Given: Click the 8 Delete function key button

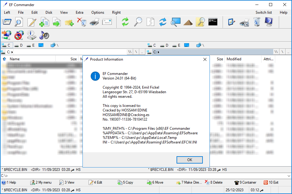Looking at the screenshot, I should (x=214, y=182).
